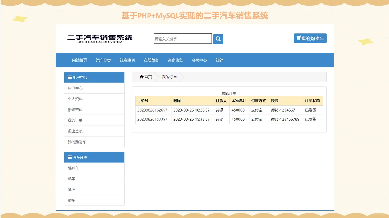Open 网站首页 in the navigation bar
389x218 pixels.
coord(79,60)
